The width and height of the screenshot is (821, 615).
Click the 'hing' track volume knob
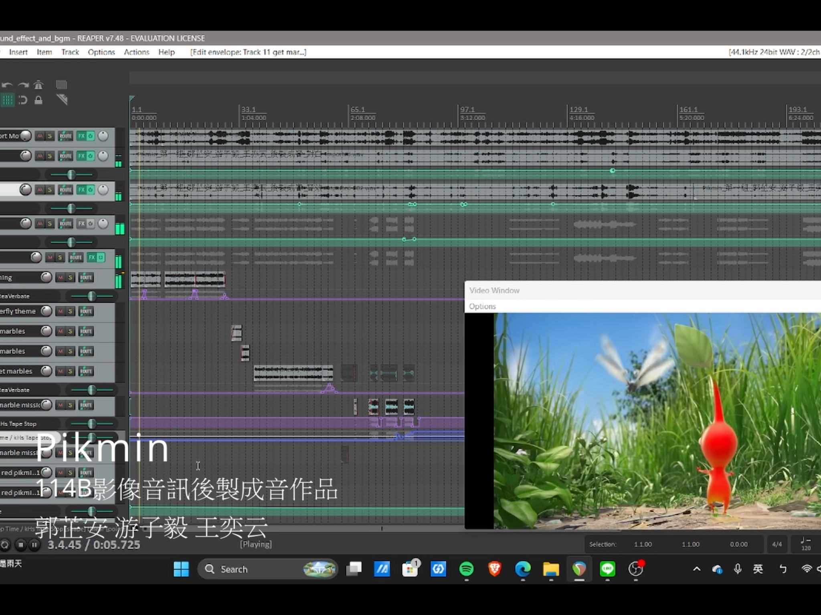pos(47,277)
